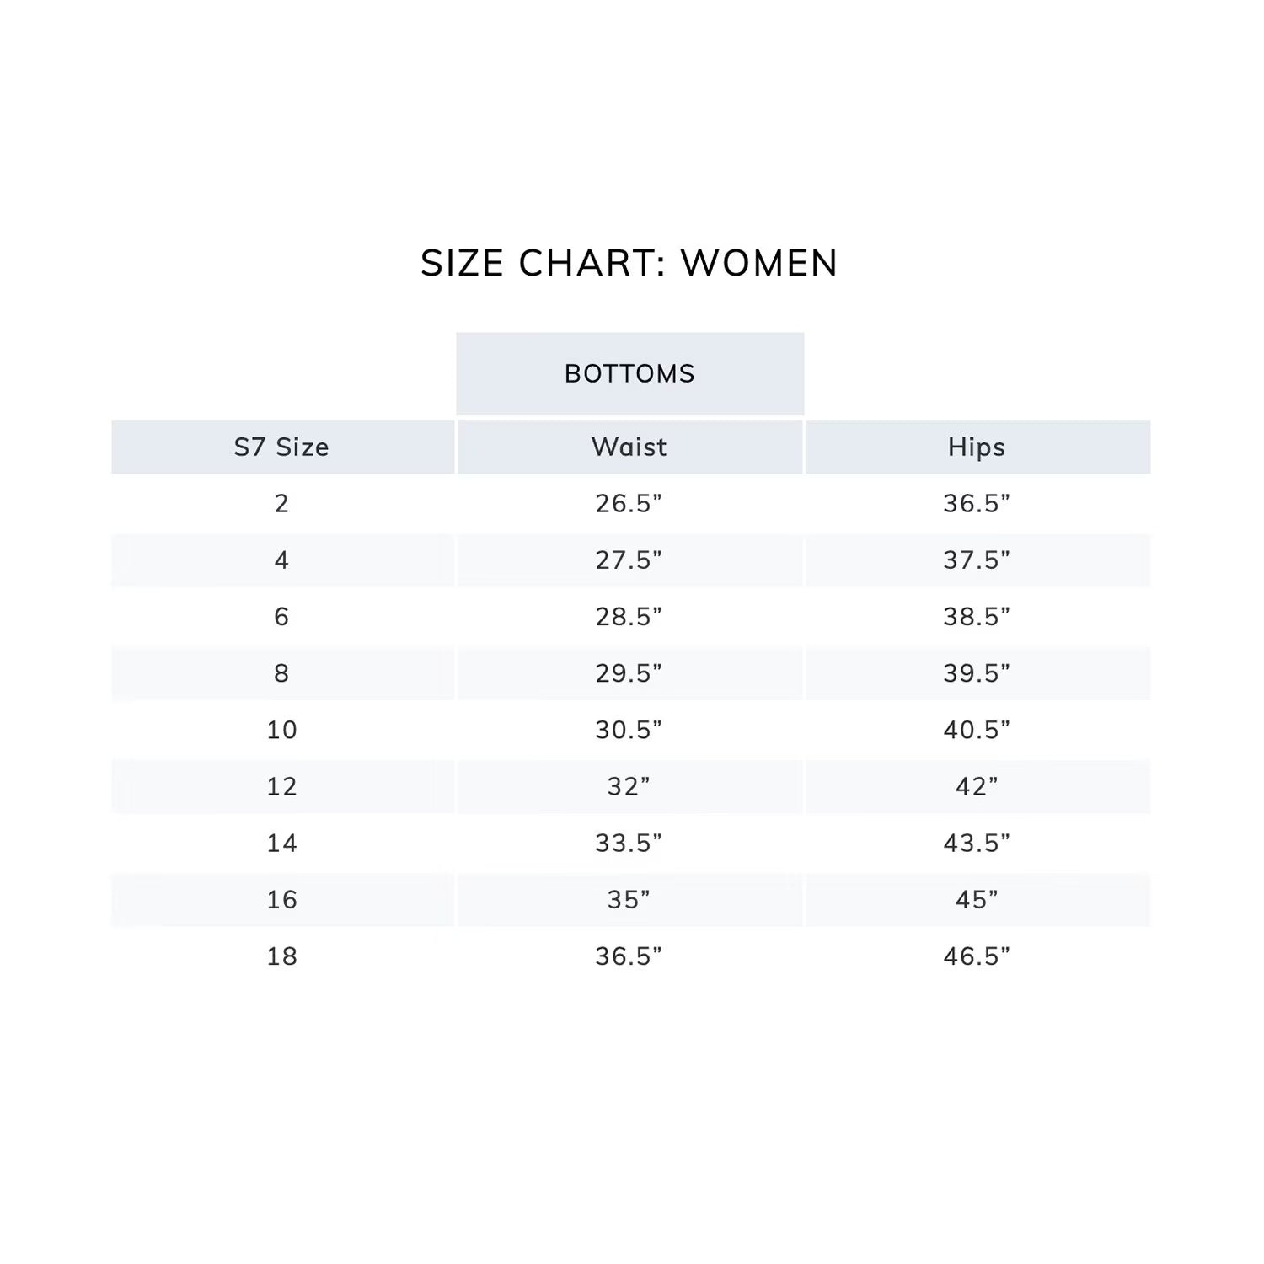Select size 14 row label
Image resolution: width=1264 pixels, height=1264 pixels.
coord(281,843)
